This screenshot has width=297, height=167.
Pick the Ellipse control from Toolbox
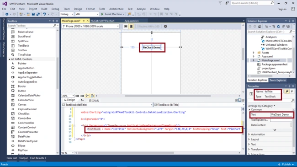point(21,145)
